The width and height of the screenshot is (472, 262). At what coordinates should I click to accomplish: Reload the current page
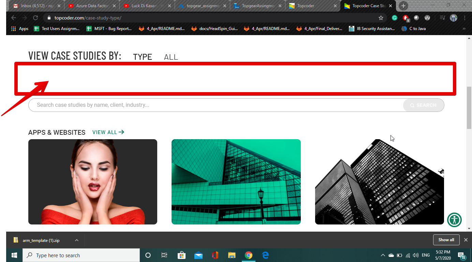coord(35,18)
